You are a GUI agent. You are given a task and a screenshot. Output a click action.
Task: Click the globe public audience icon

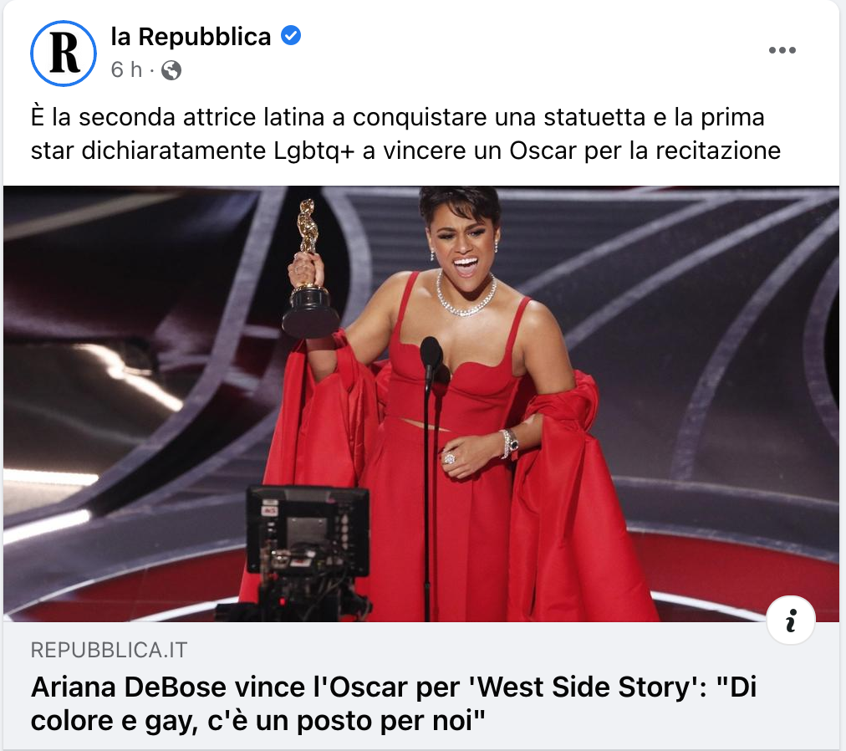171,70
